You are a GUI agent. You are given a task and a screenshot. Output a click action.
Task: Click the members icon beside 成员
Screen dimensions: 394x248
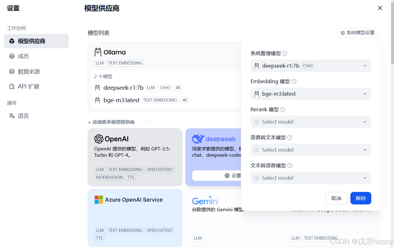pyautogui.click(x=12, y=56)
